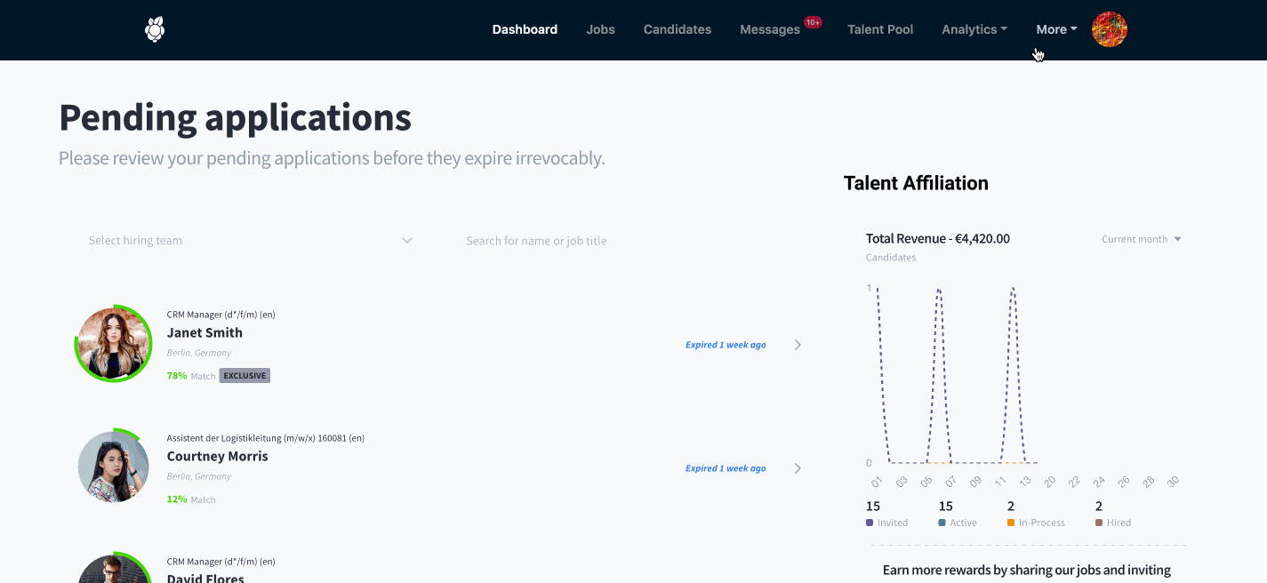Open the Current month period dropdown
1267x583 pixels.
[x=1142, y=239]
